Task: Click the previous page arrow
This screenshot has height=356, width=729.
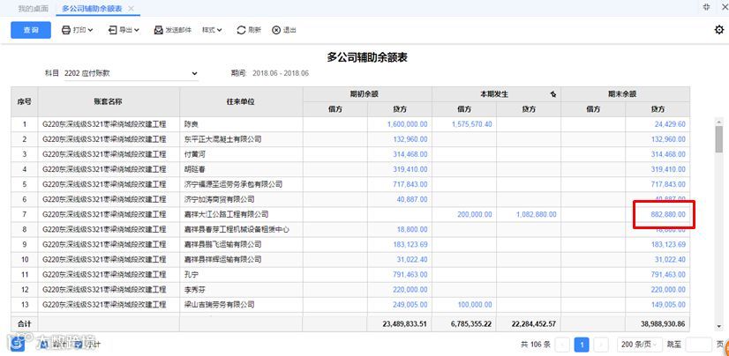Action: coord(562,345)
